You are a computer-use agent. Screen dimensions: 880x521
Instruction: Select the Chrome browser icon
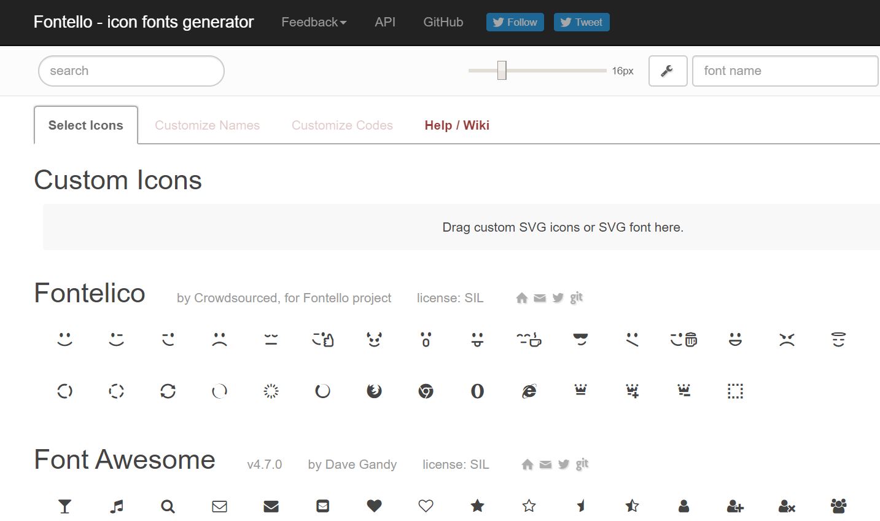coord(426,391)
